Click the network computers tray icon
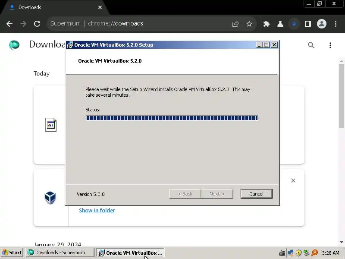345x259 pixels. tap(290, 253)
